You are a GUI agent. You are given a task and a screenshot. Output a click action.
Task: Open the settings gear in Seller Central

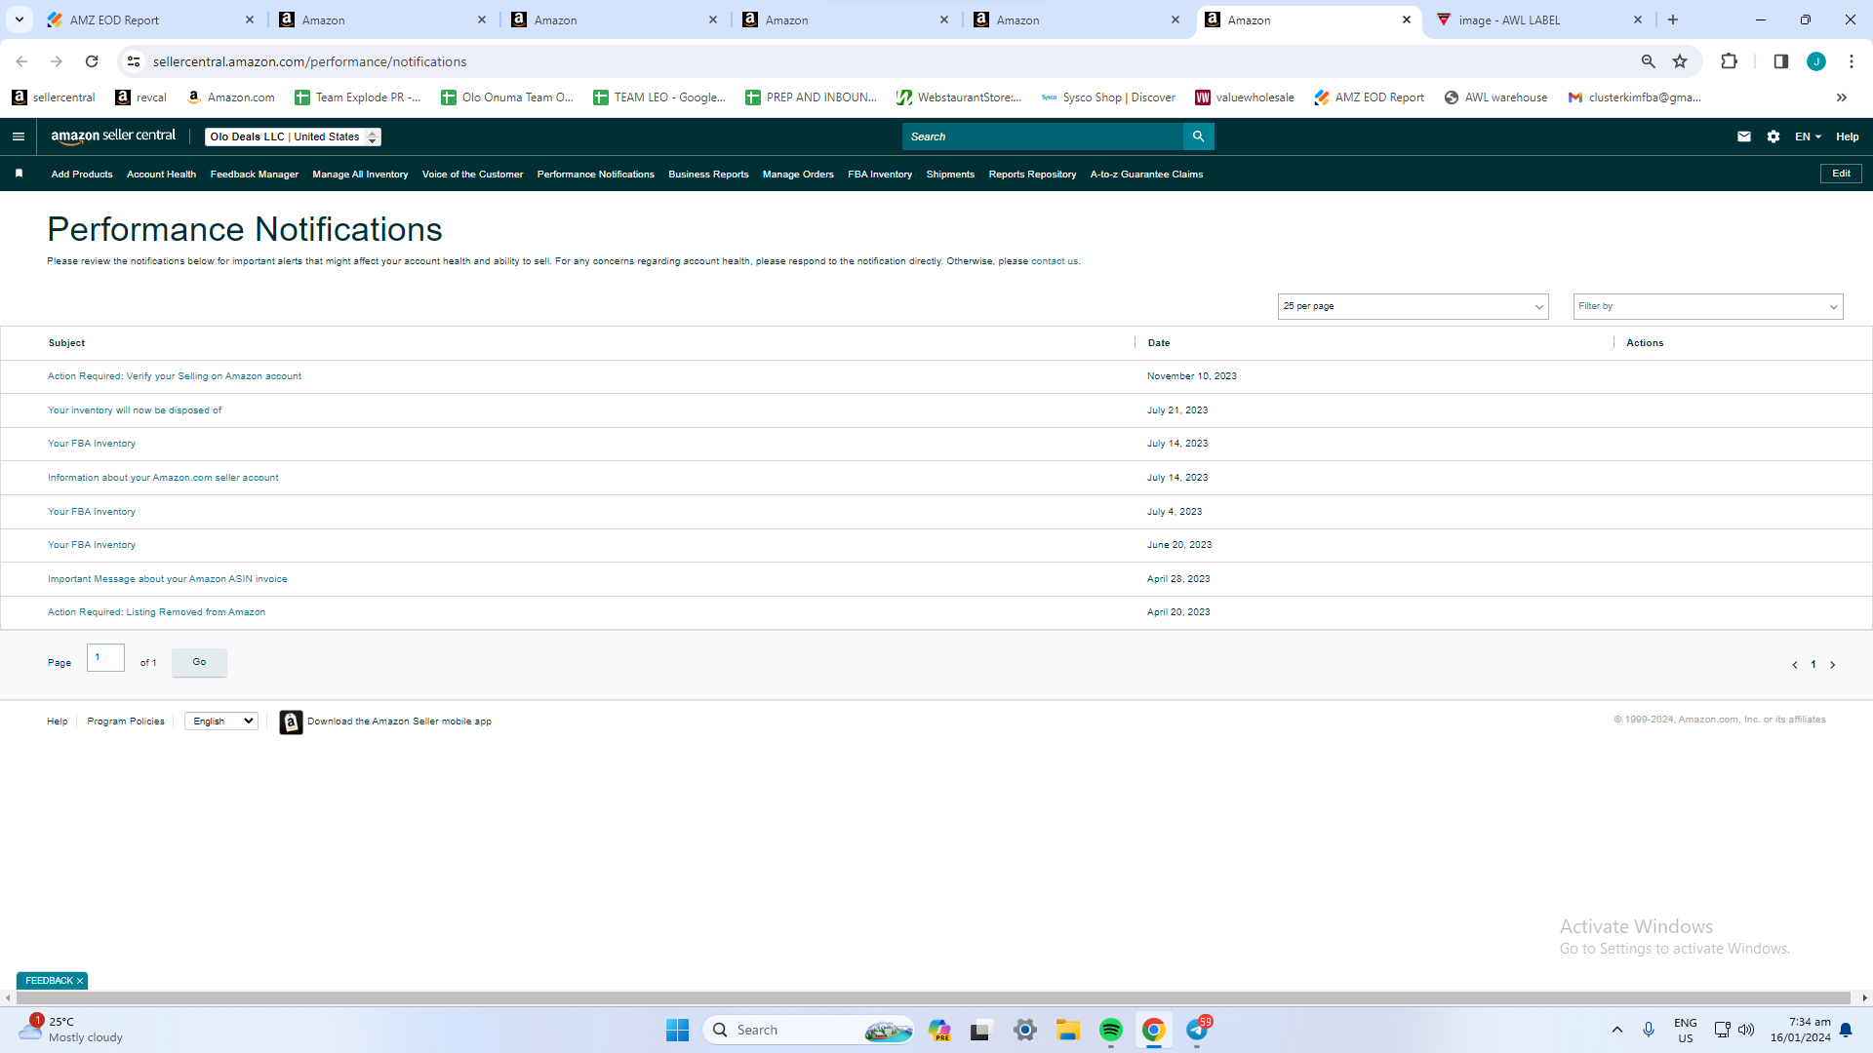click(1773, 136)
